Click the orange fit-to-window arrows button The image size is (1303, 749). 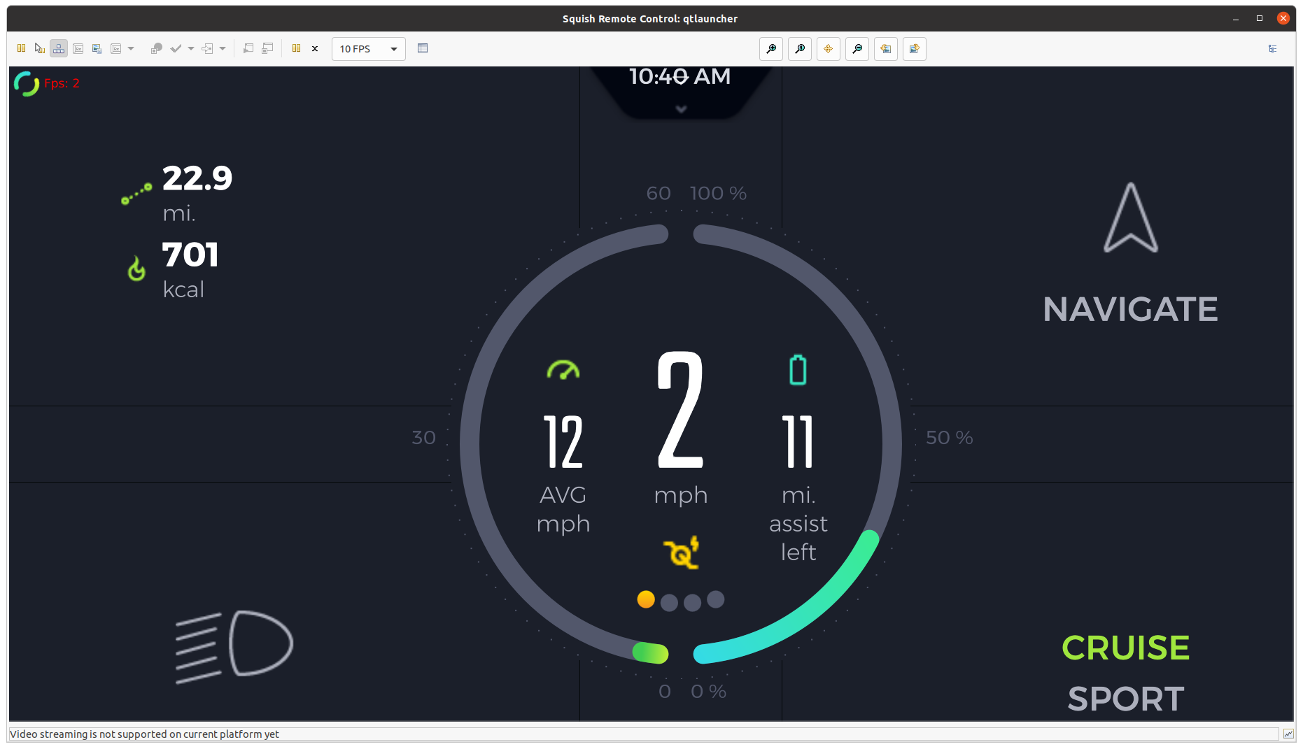tap(829, 49)
